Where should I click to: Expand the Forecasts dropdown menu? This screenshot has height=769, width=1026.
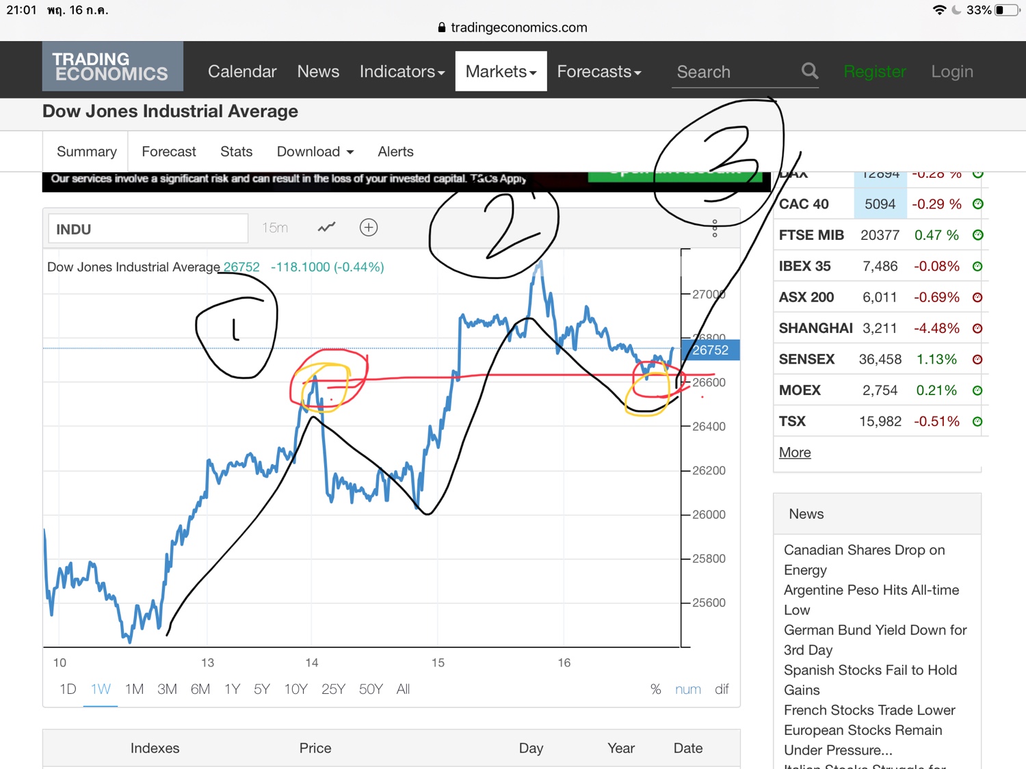[x=599, y=71]
